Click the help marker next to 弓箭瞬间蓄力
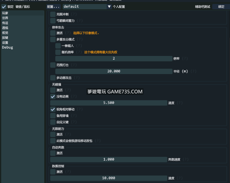The image size is (230, 183). (x=78, y=21)
